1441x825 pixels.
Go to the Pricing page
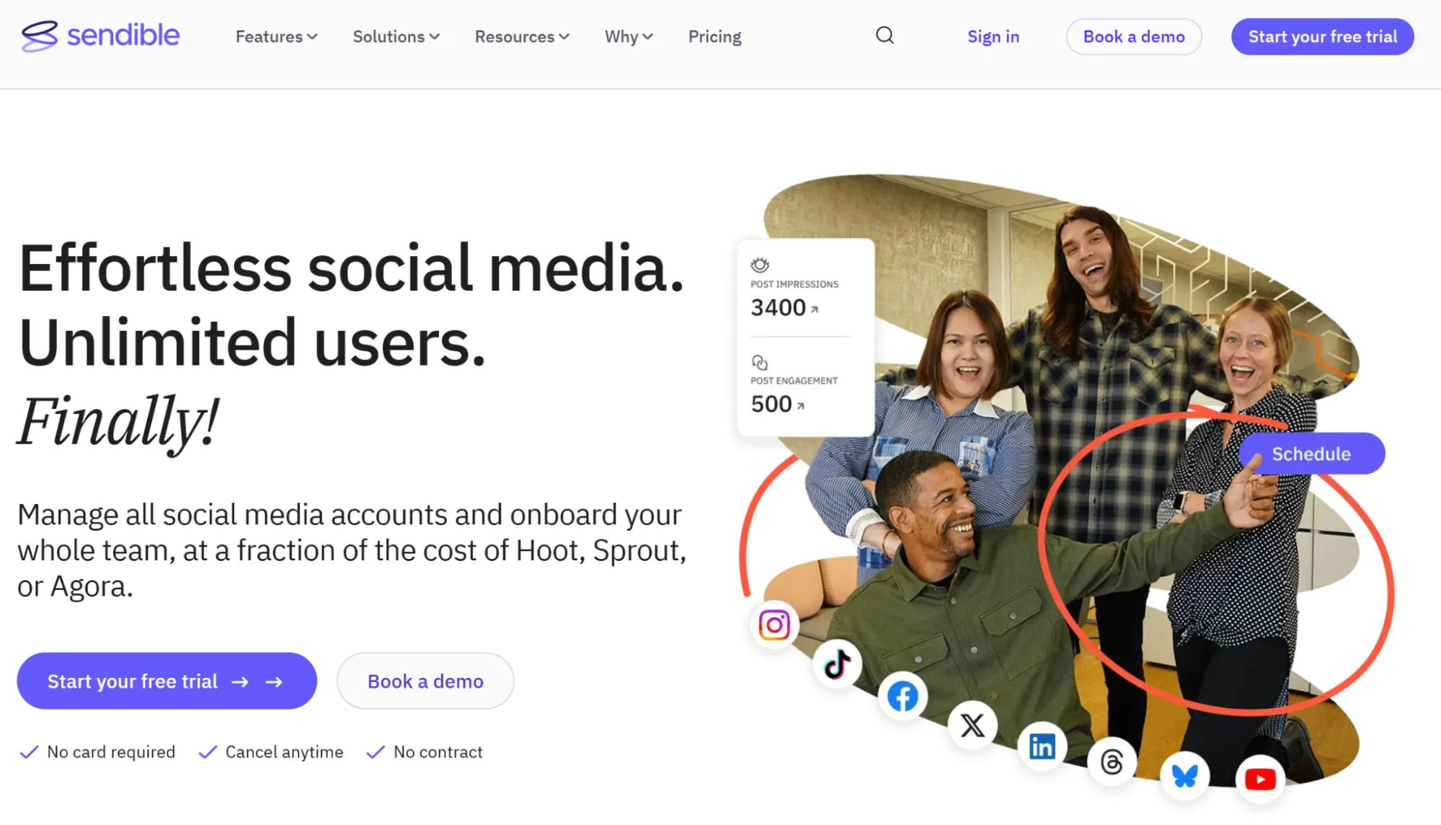click(714, 37)
